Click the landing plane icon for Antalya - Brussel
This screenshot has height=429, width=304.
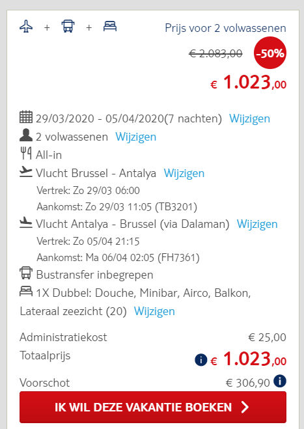pyautogui.click(x=26, y=223)
